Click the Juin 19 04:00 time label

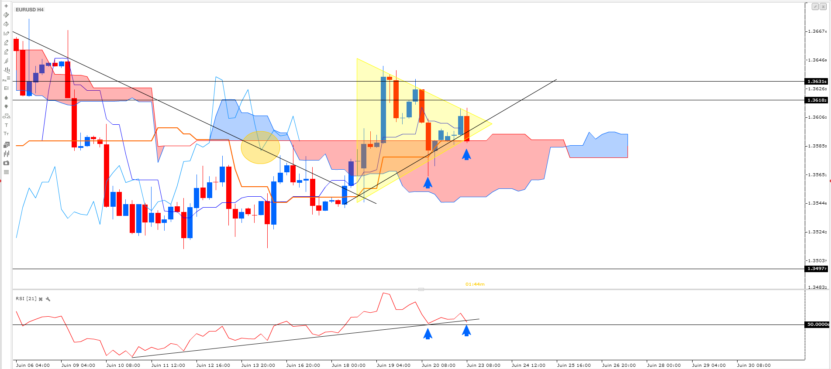(x=393, y=365)
